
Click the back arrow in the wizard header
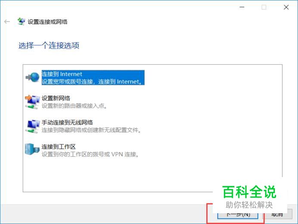7,22
